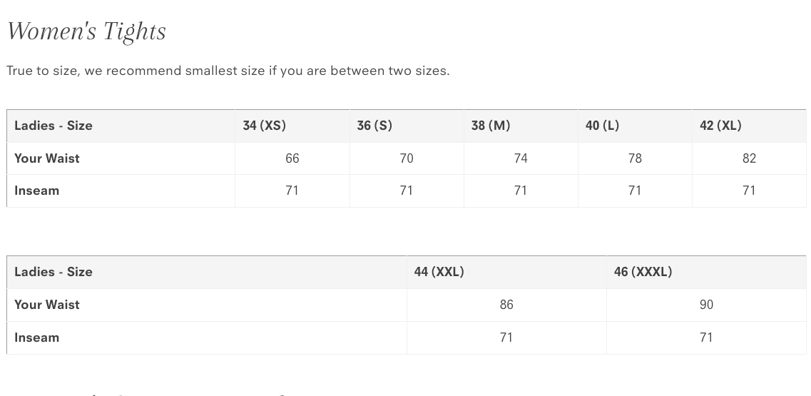Select the 46 (XXXL) column header
811x396 pixels.
[643, 272]
